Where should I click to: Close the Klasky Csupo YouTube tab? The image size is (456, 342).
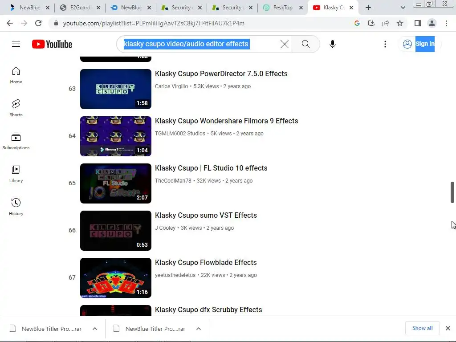351,8
